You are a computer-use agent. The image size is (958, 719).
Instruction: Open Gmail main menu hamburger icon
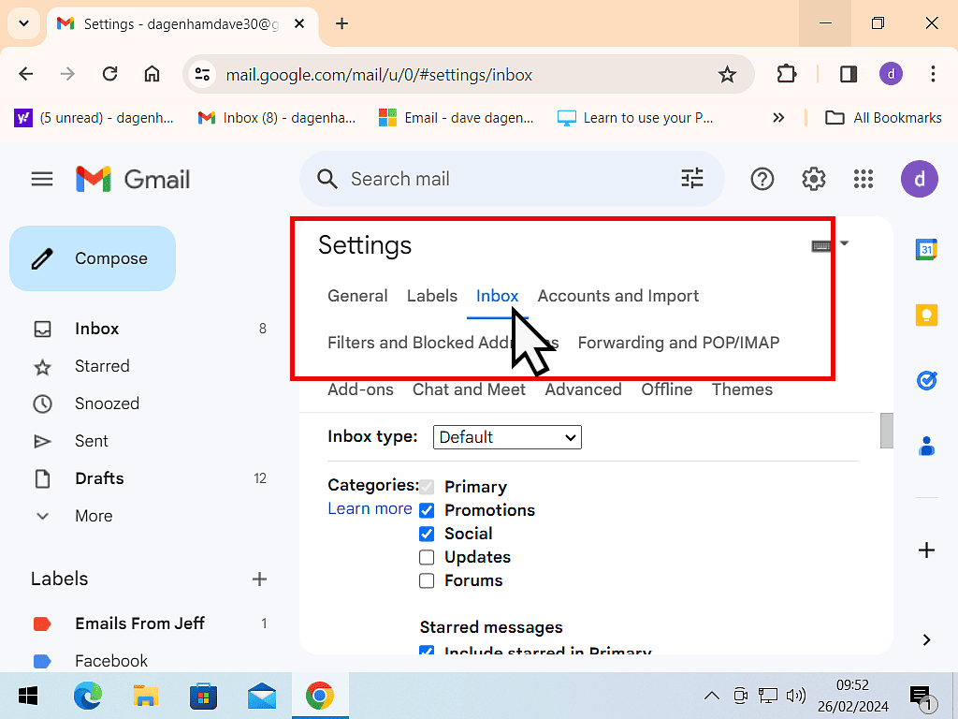[42, 179]
